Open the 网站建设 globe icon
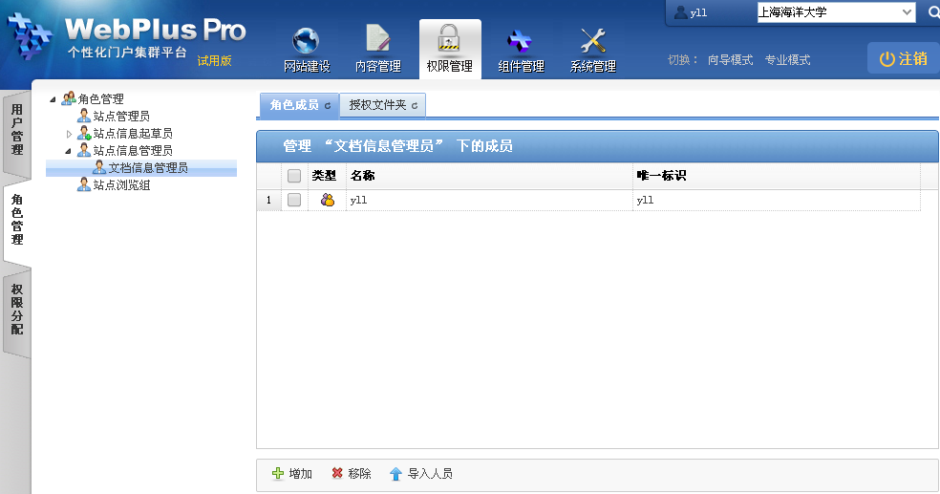 307,41
